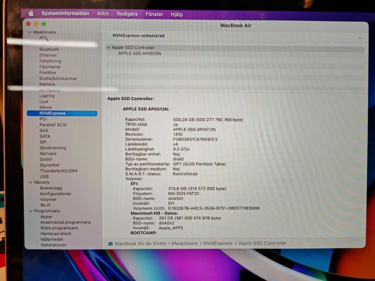Collapse the Apple SSD Controller tree node
The height and width of the screenshot is (281, 375).
point(108,48)
